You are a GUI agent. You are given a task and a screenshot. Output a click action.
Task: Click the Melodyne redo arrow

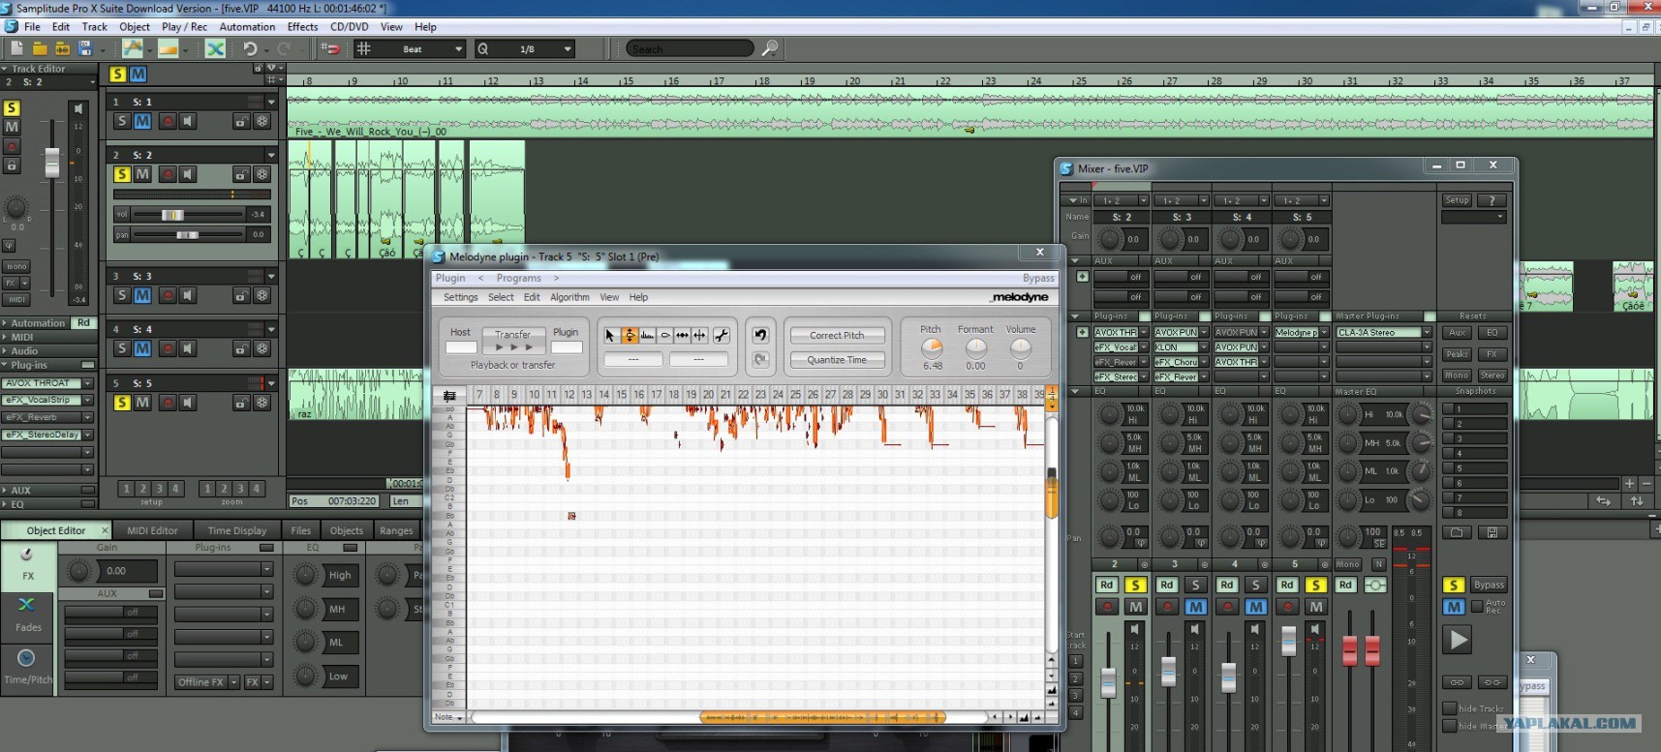click(760, 359)
